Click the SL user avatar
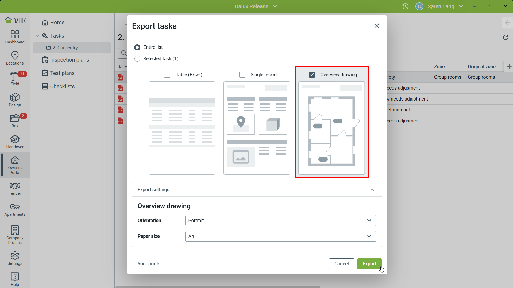This screenshot has height=288, width=513. point(419,6)
